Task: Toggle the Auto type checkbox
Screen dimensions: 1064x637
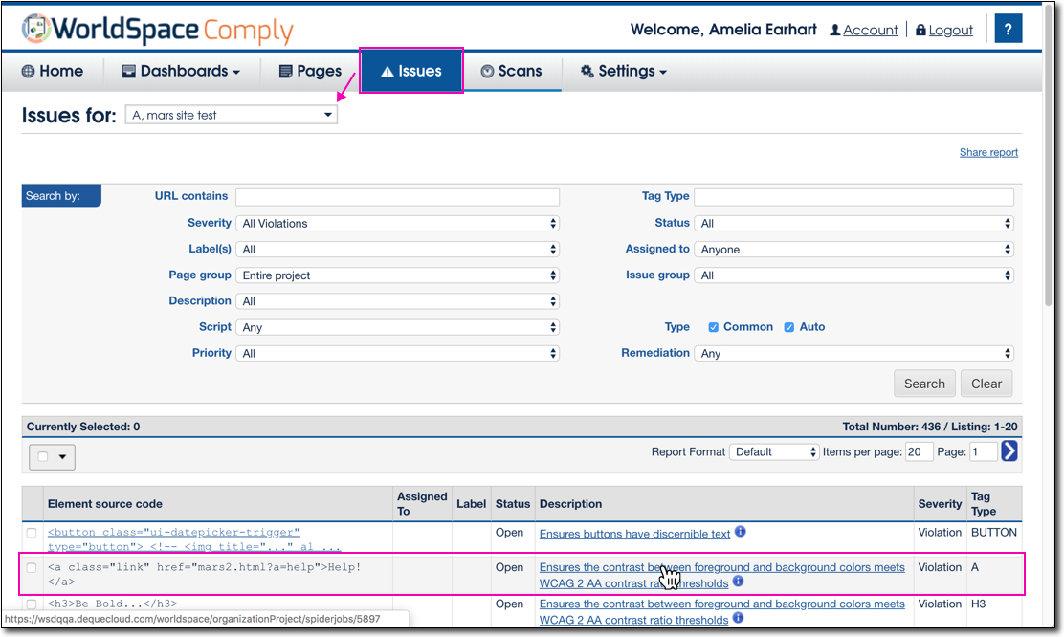Action: click(x=789, y=327)
